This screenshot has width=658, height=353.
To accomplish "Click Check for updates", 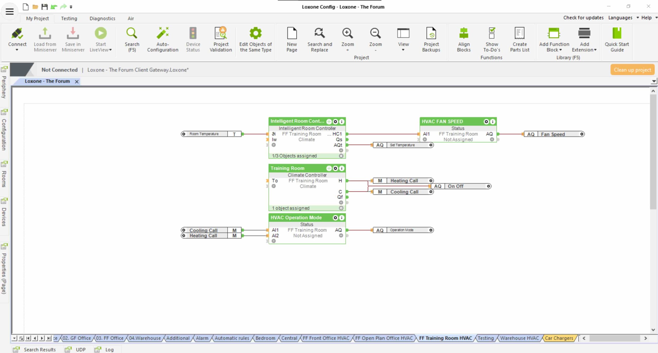I will pyautogui.click(x=583, y=17).
